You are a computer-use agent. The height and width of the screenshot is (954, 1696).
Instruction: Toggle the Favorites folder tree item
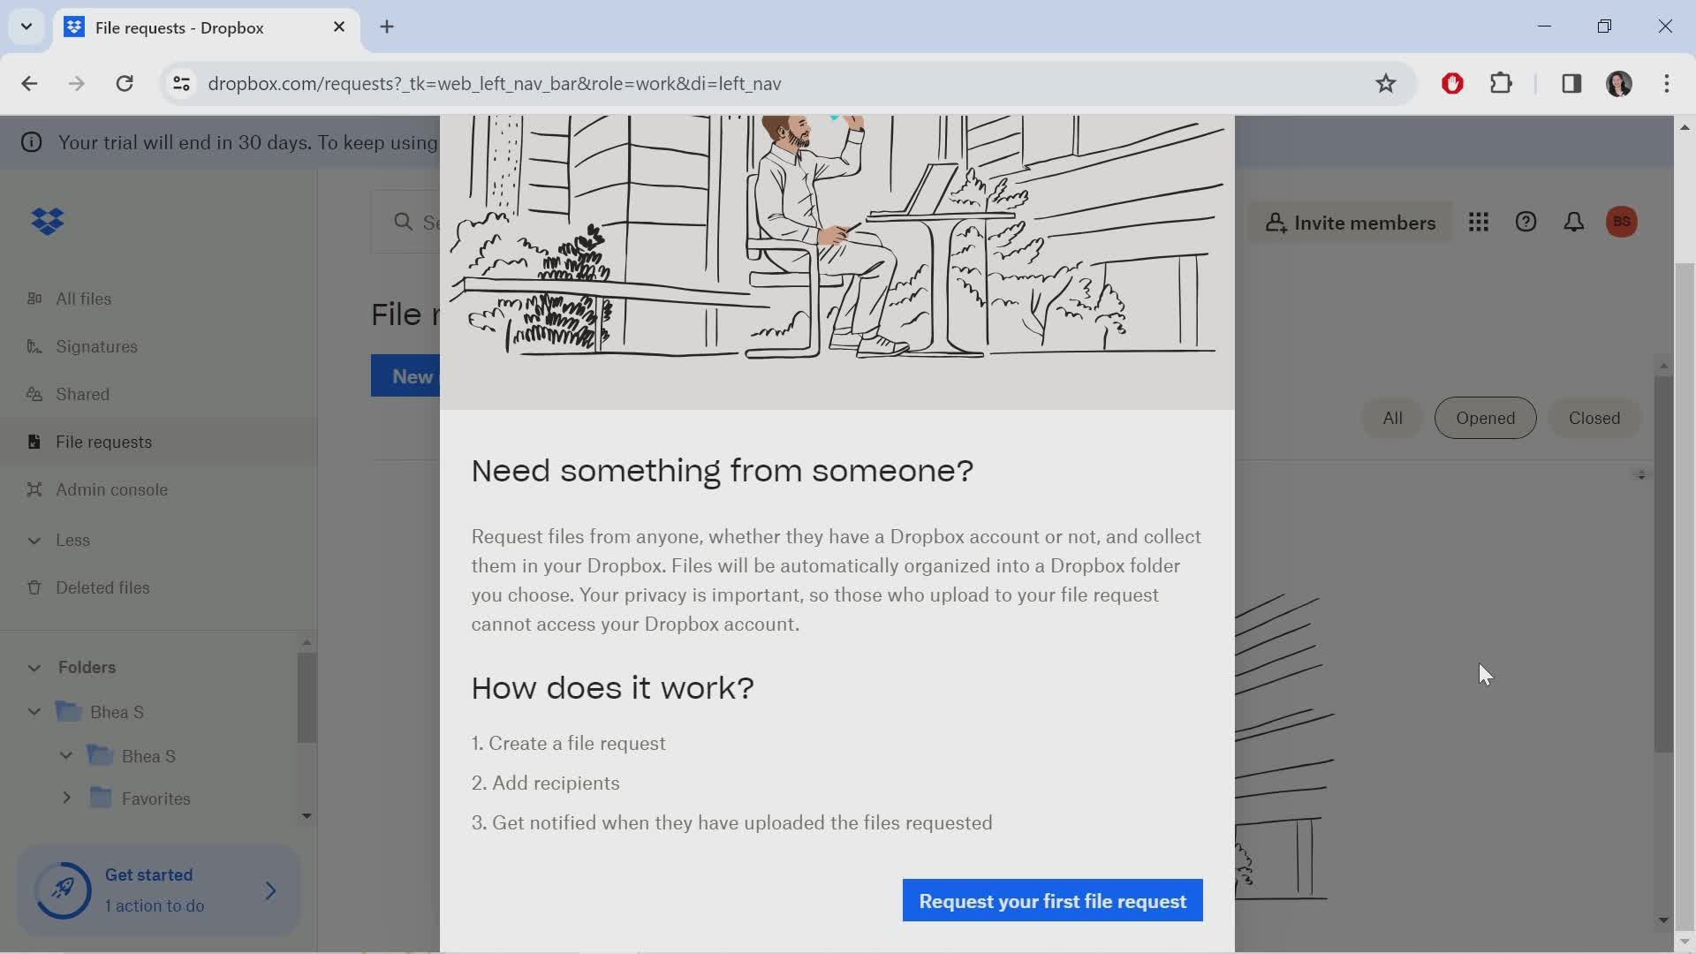tap(65, 798)
